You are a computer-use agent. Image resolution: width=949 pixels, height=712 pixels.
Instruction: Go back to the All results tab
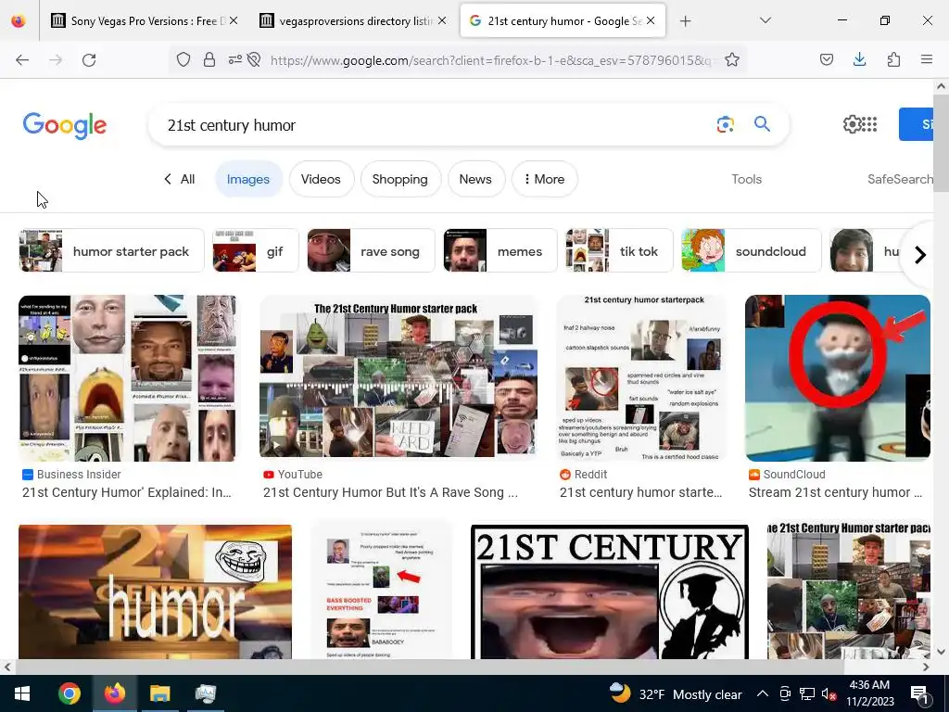(x=180, y=179)
